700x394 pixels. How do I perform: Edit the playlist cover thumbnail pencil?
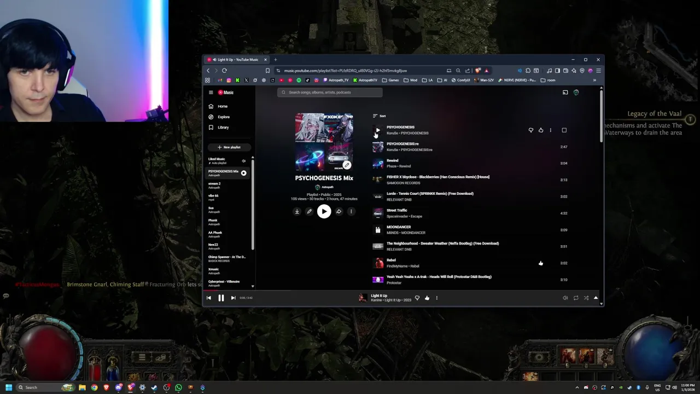click(x=347, y=165)
